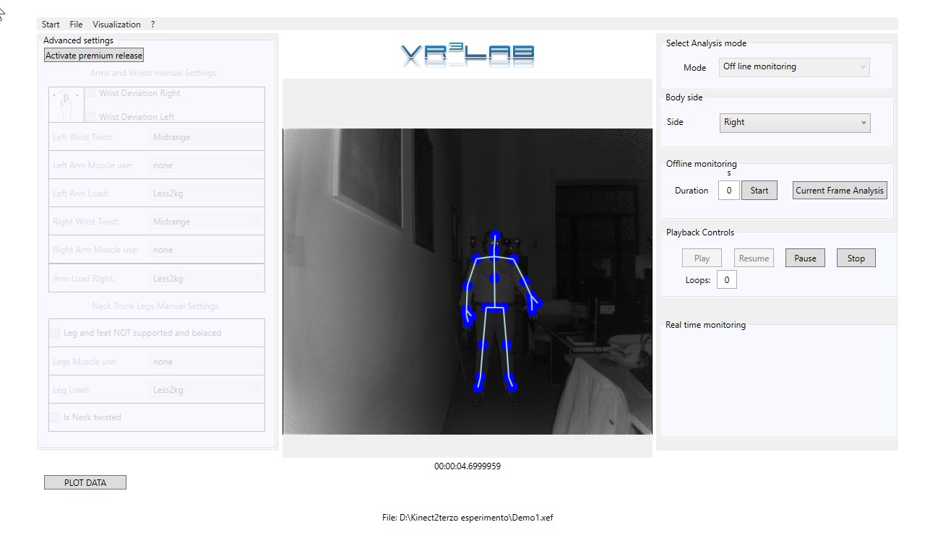Open the ? help menu
943x535 pixels.
click(x=152, y=25)
